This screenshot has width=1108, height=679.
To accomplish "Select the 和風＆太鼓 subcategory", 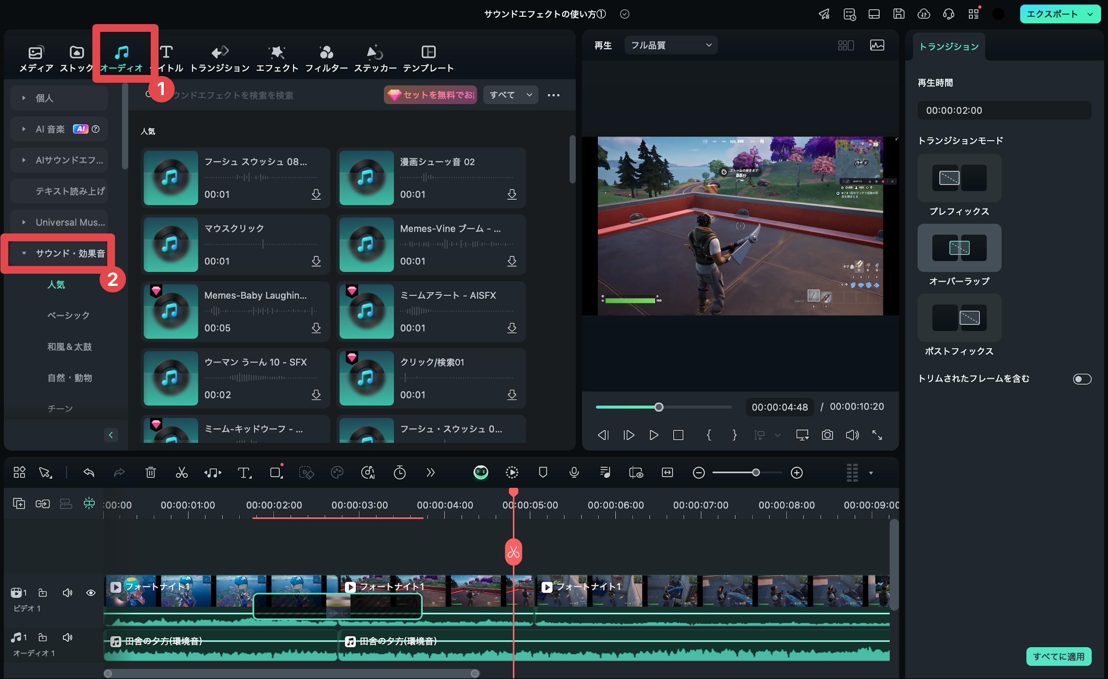I will (69, 347).
